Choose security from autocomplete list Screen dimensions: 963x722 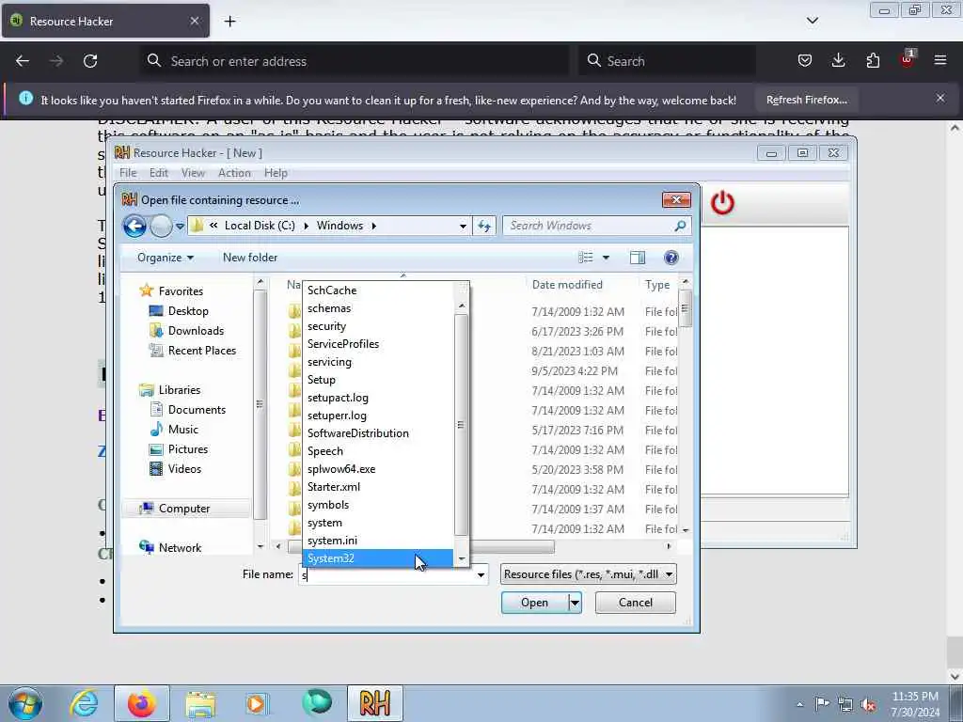378,326
